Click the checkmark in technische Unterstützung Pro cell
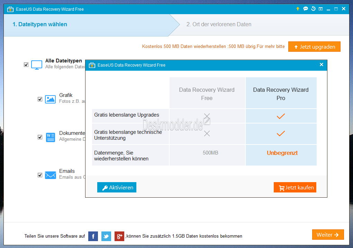 point(281,133)
